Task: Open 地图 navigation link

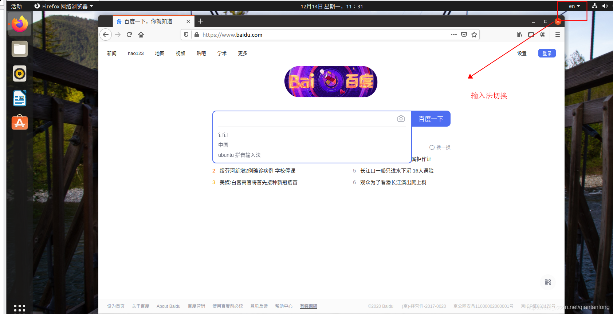Action: point(160,53)
